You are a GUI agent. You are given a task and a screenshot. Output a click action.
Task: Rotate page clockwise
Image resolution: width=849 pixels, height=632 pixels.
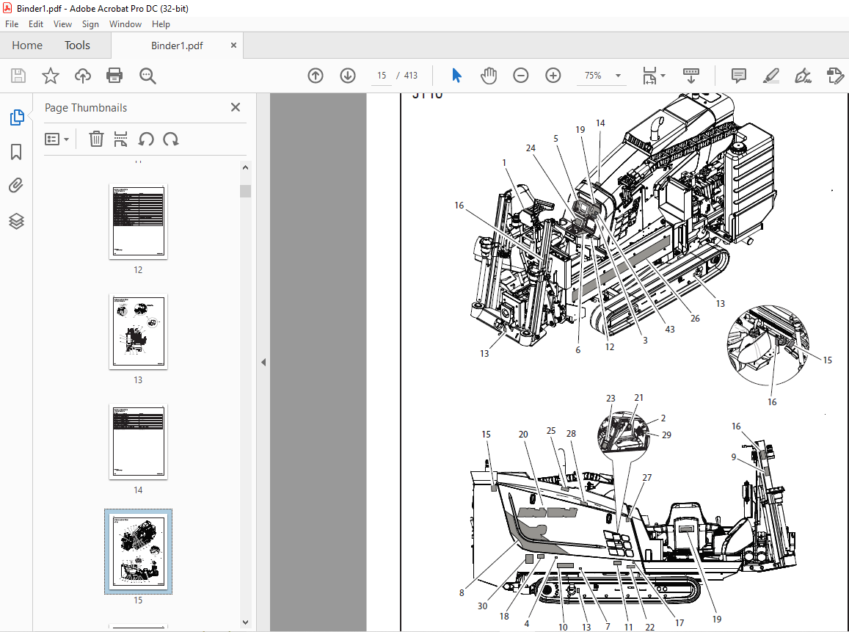pyautogui.click(x=170, y=139)
